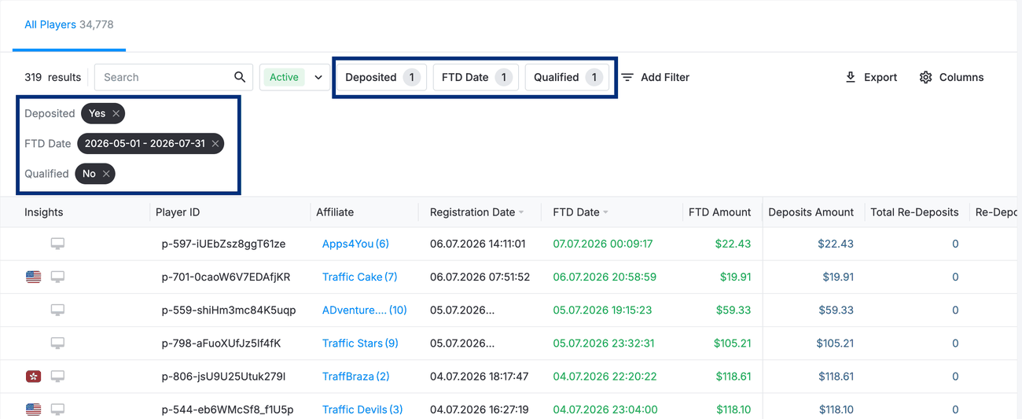Viewport: 1022px width, 419px height.
Task: Click desktop icon in p-559-shiHm3mc84K5uqp row
Action: pyautogui.click(x=57, y=310)
